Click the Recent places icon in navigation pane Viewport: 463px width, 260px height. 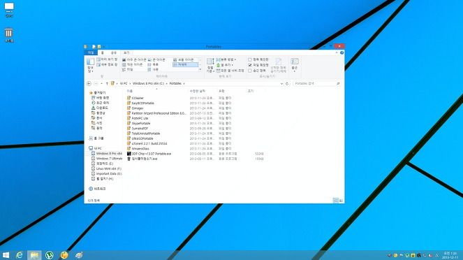coord(94,103)
